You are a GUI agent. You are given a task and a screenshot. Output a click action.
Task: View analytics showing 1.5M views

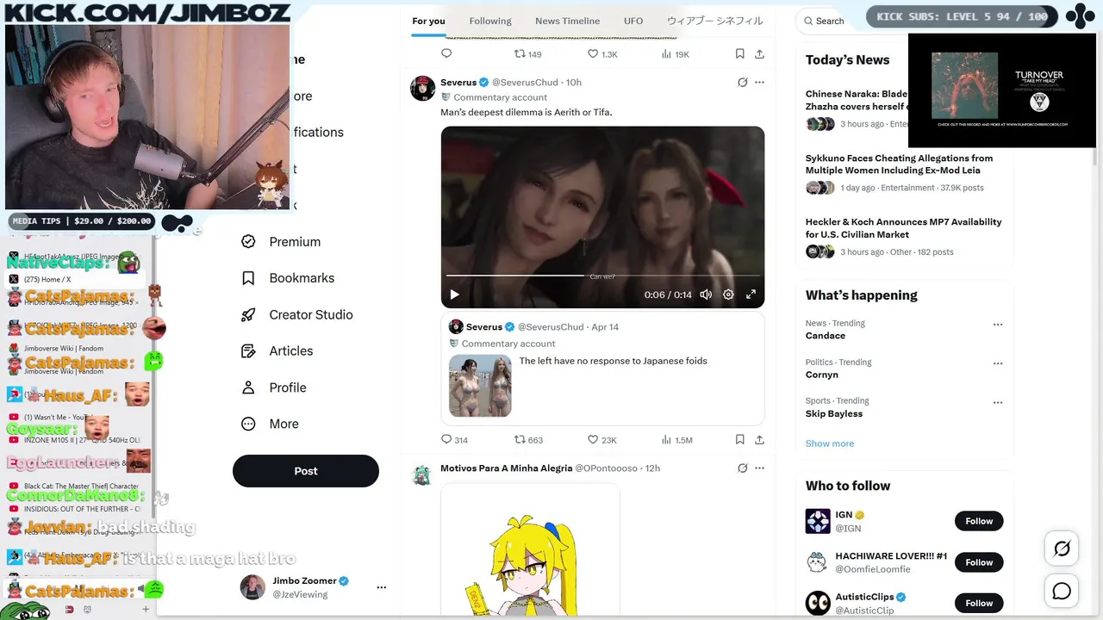click(x=676, y=440)
